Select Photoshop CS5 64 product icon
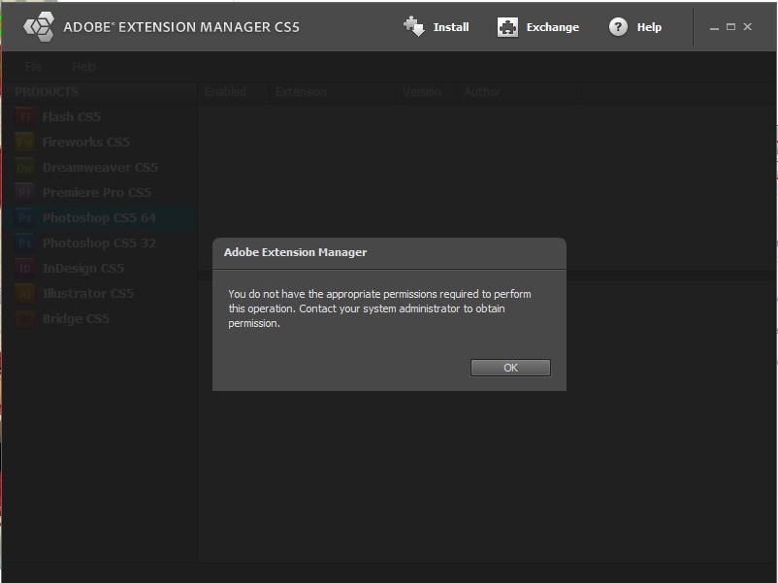Image resolution: width=778 pixels, height=583 pixels. tap(24, 218)
